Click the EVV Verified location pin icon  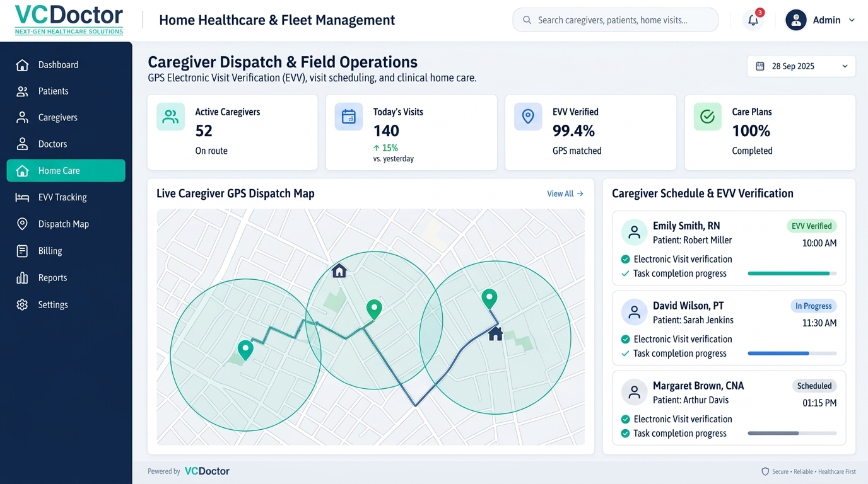(528, 117)
